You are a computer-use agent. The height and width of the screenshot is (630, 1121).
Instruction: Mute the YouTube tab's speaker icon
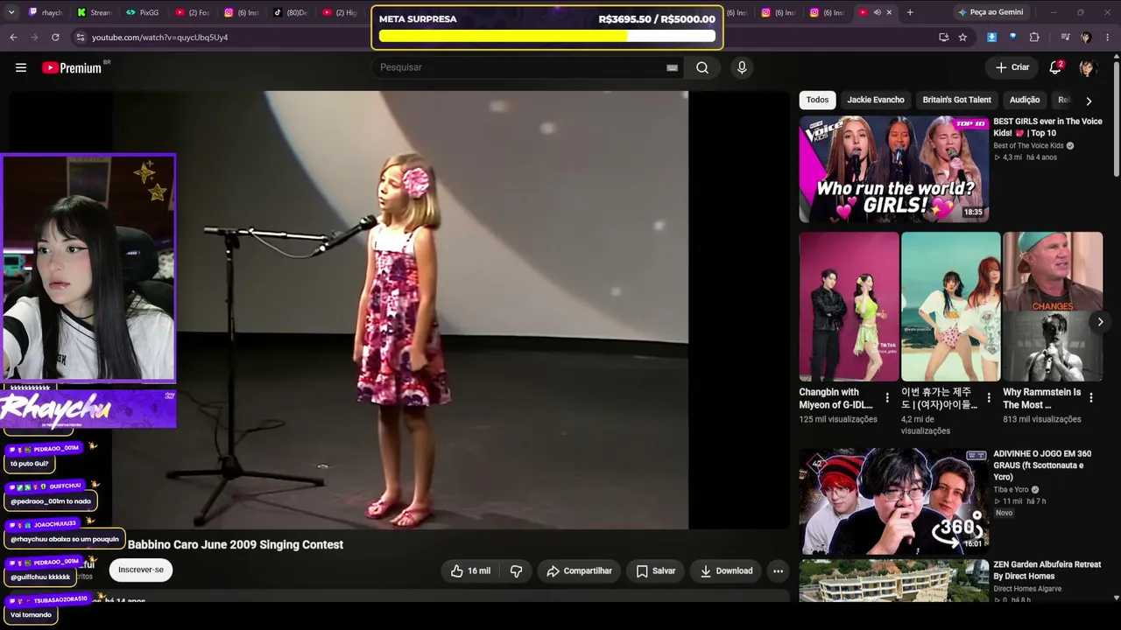pyautogui.click(x=877, y=12)
